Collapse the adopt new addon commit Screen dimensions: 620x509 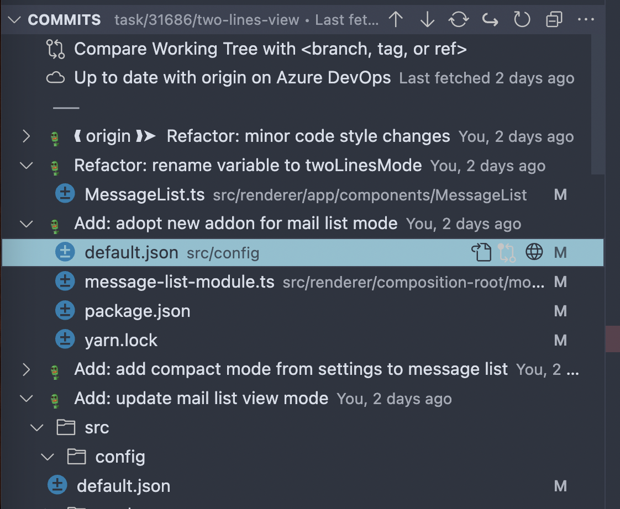click(26, 224)
